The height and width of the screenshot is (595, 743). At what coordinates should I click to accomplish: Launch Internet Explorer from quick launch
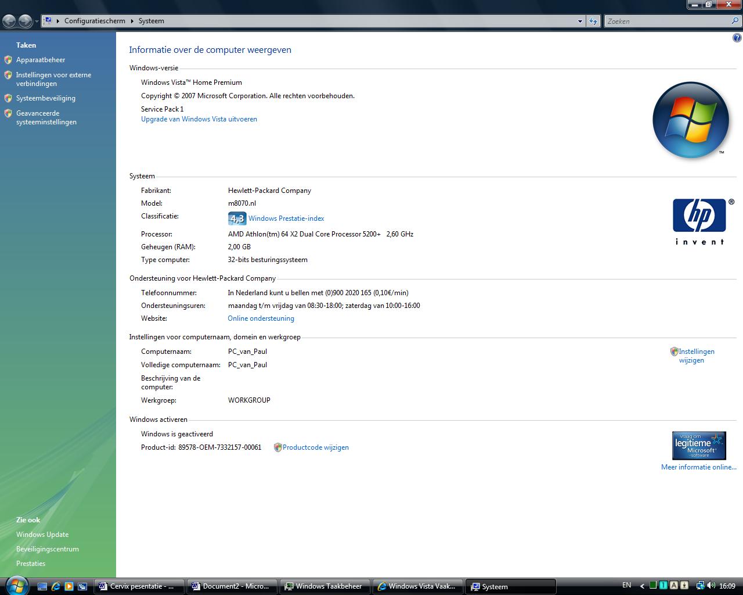(x=56, y=586)
